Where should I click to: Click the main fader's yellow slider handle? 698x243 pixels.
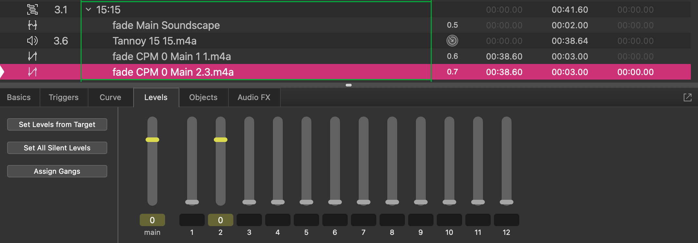(152, 140)
